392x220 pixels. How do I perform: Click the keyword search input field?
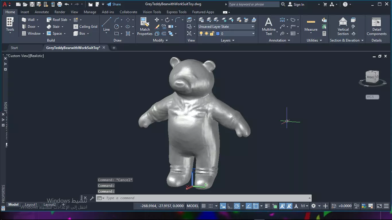pyautogui.click(x=254, y=4)
